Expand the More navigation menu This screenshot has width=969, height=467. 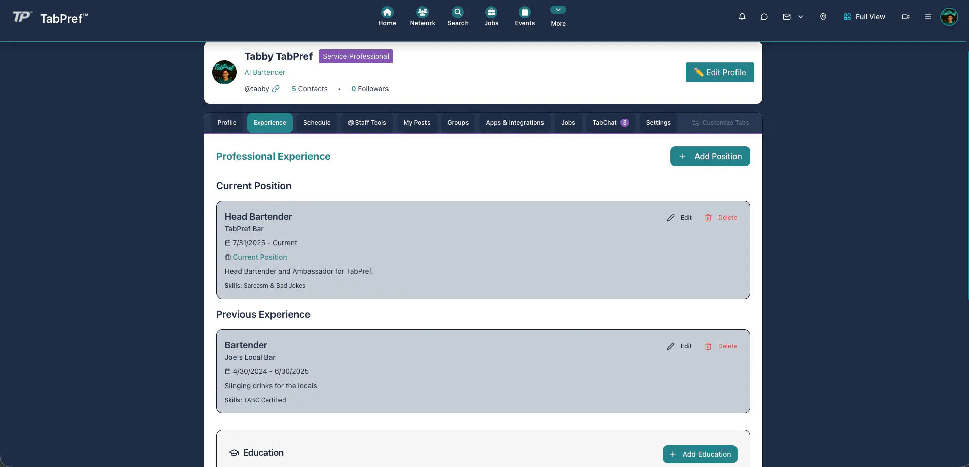click(x=558, y=17)
